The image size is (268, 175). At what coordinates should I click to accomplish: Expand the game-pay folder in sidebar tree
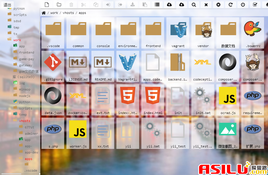[27, 59]
